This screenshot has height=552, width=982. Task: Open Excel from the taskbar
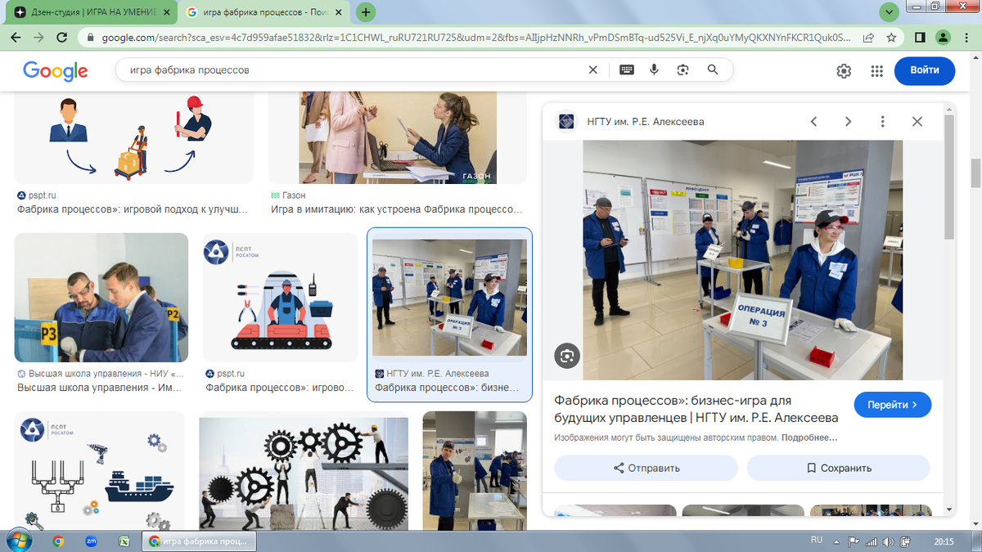coord(124,541)
